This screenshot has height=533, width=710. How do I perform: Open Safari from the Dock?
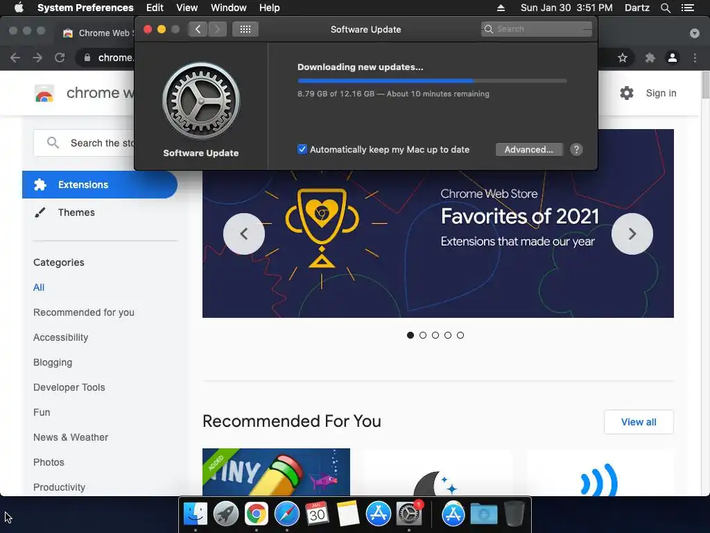tap(286, 514)
